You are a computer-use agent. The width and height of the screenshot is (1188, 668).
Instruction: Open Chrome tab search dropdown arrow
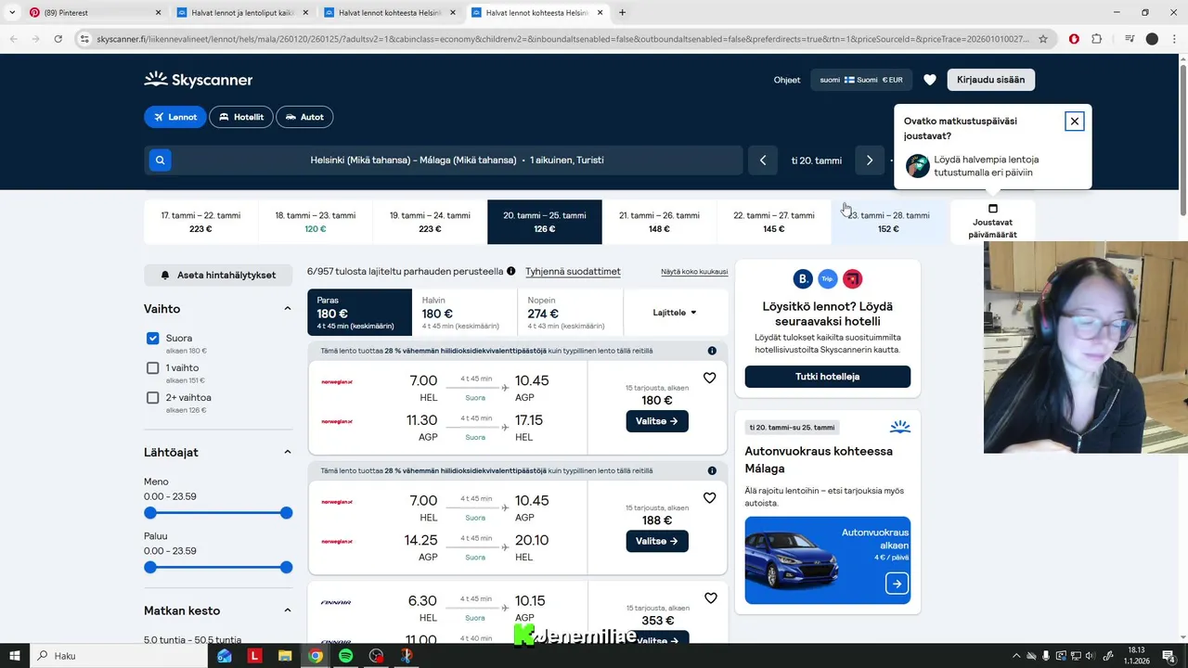click(12, 13)
